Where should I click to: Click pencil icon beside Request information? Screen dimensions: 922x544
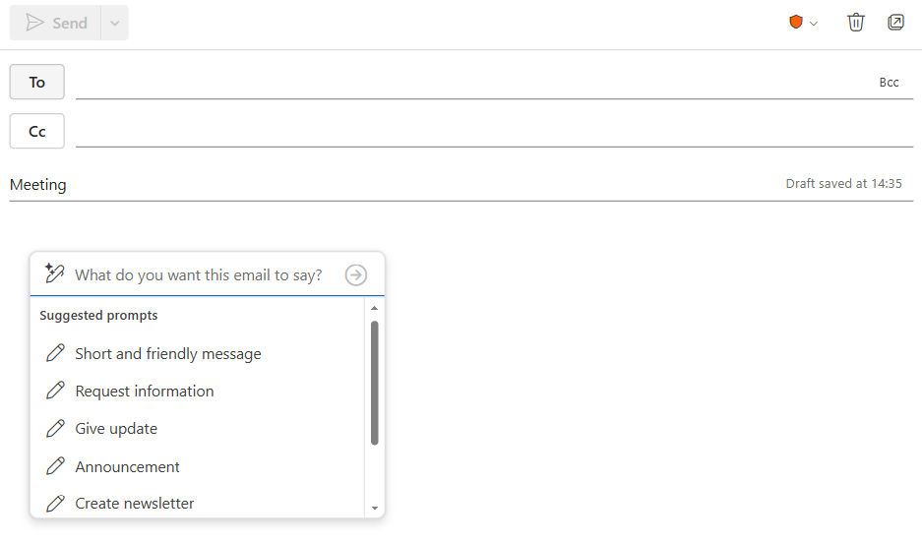(56, 391)
